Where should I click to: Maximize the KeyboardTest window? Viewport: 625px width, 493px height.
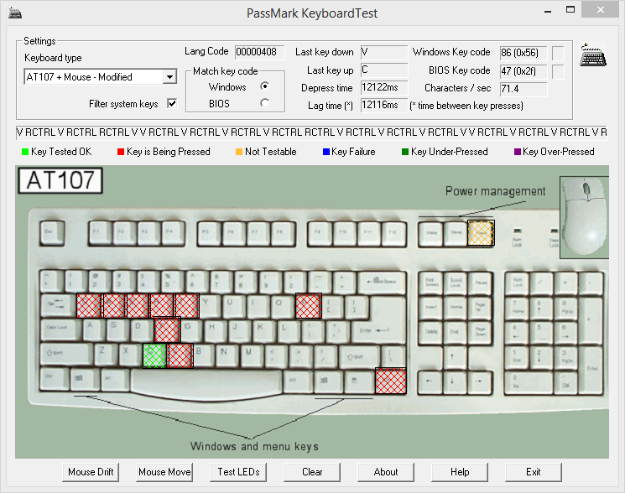pos(570,10)
